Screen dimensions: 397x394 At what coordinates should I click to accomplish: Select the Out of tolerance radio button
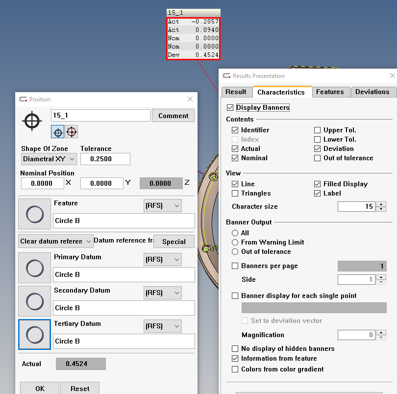235,251
